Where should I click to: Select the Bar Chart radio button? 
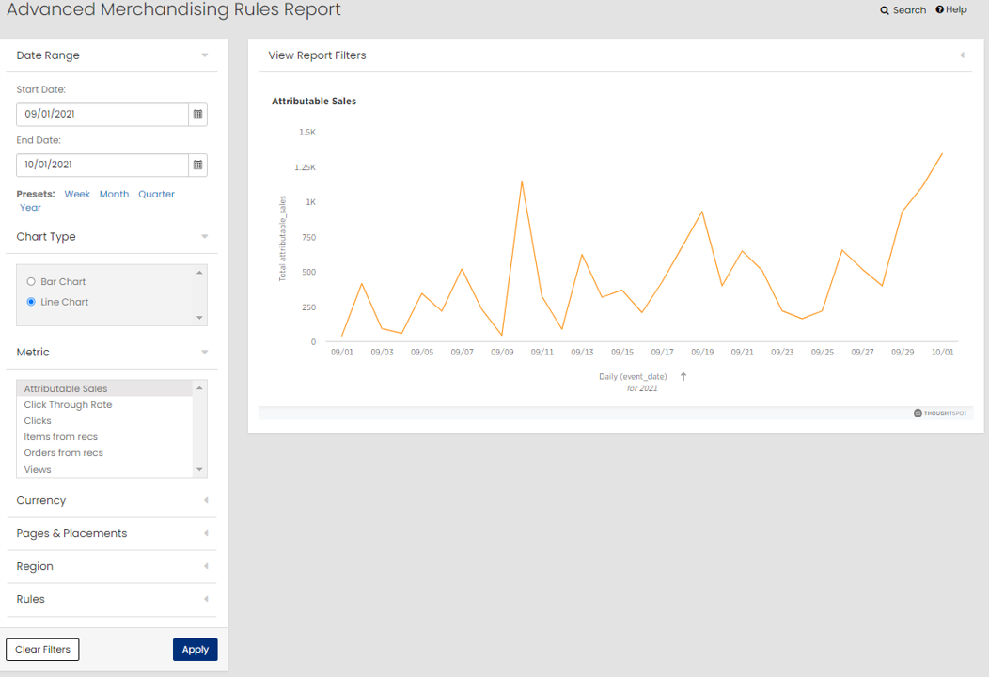31,281
